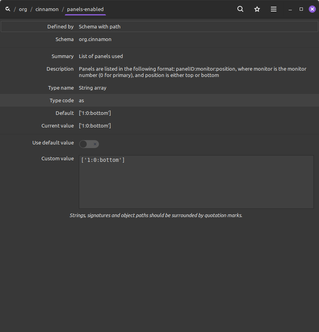Open bookmarks with the star icon
This screenshot has width=319, height=332.
coord(257,9)
